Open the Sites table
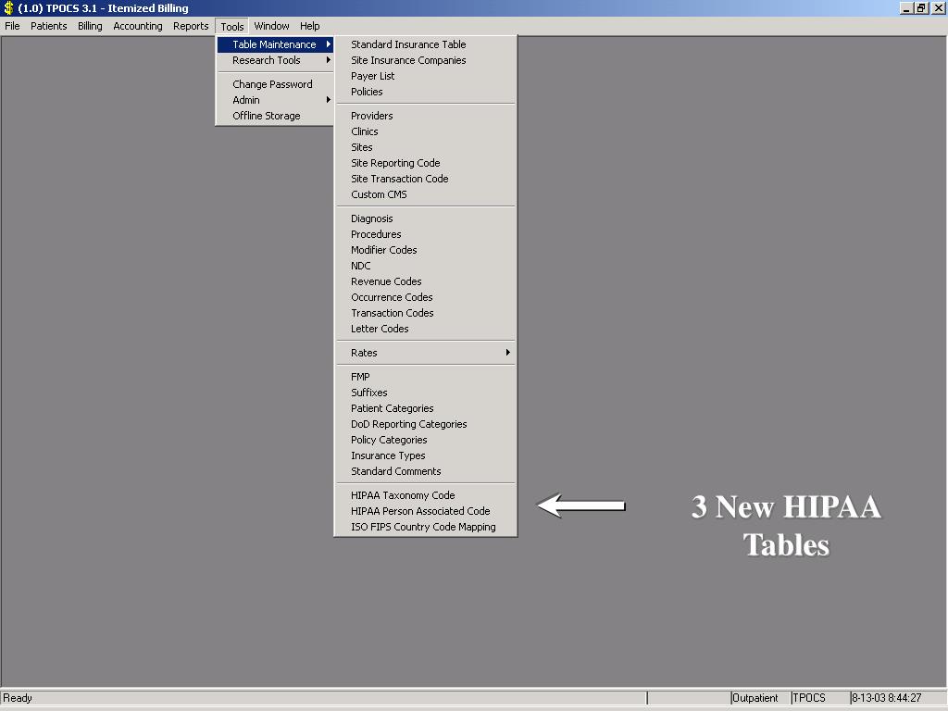948x711 pixels. (426, 147)
